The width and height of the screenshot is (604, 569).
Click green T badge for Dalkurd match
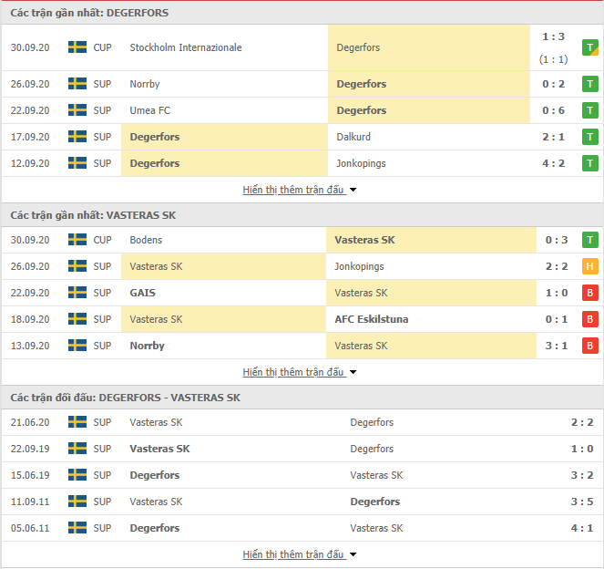point(590,137)
